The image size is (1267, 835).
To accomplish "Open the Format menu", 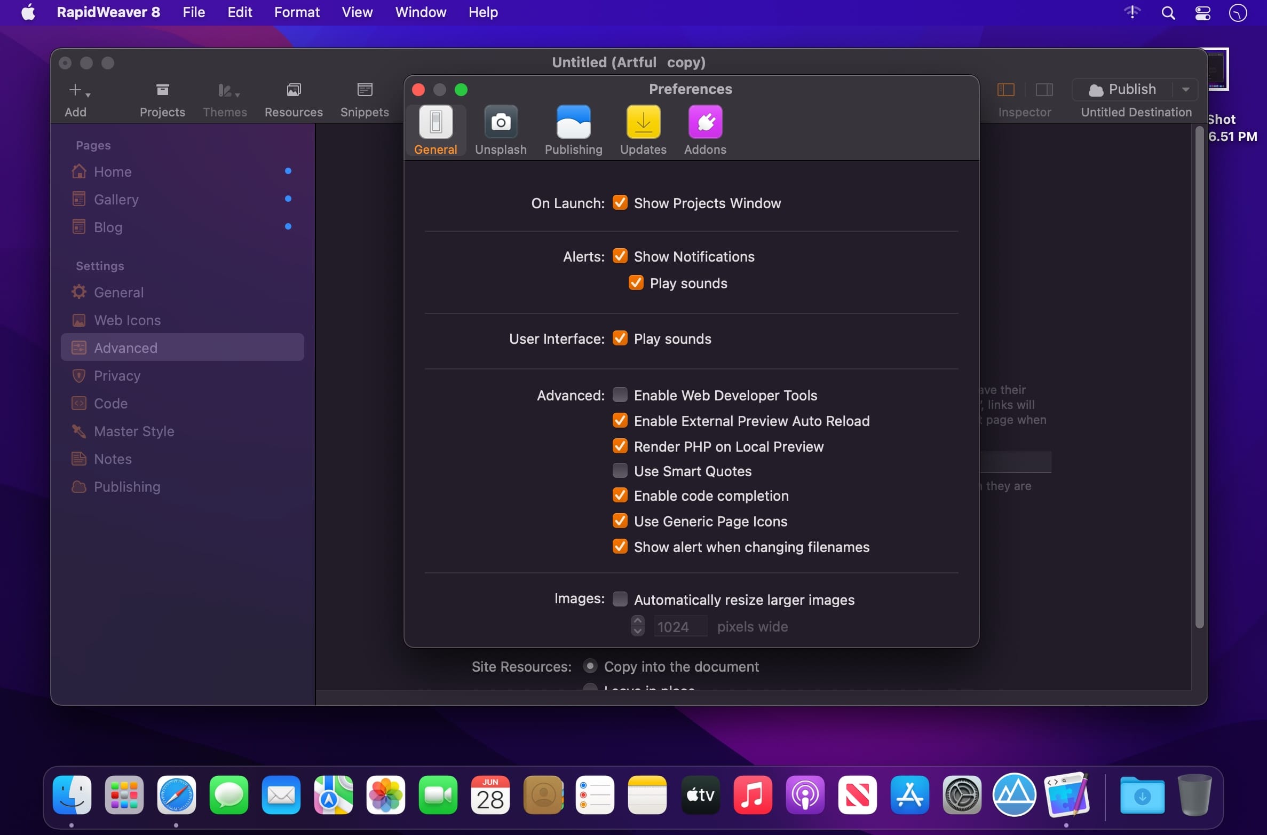I will click(x=297, y=12).
